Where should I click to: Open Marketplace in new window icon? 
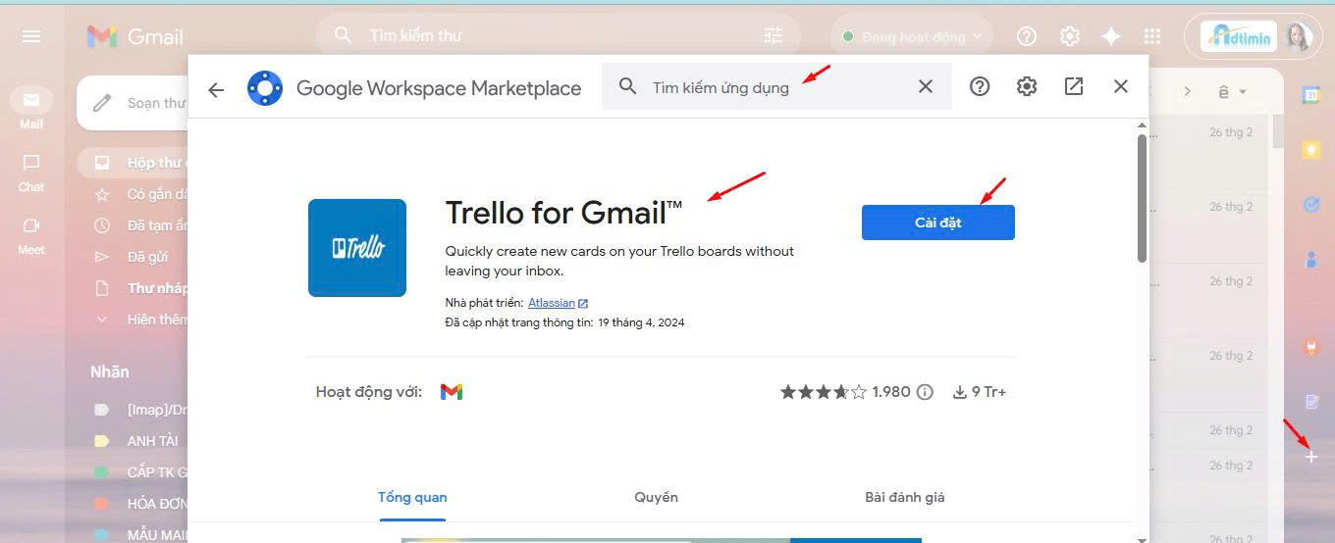pyautogui.click(x=1074, y=86)
